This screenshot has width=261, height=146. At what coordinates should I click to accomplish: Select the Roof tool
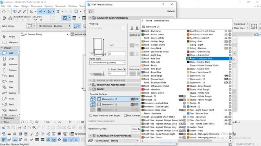9,99
